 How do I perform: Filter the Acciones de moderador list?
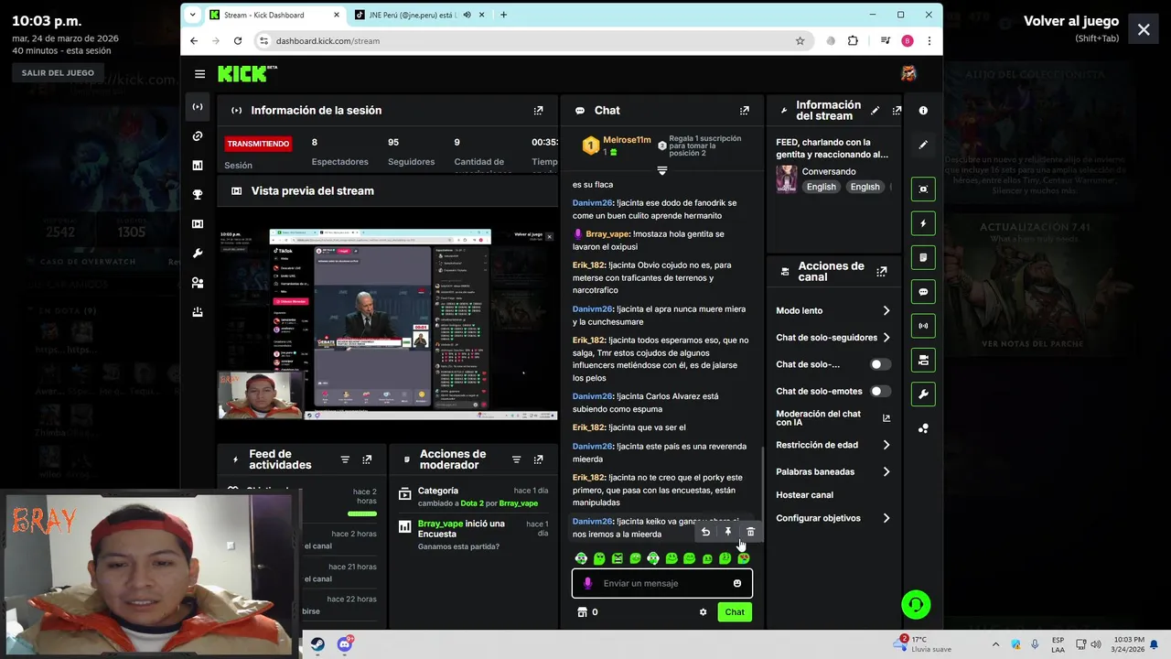pyautogui.click(x=516, y=459)
